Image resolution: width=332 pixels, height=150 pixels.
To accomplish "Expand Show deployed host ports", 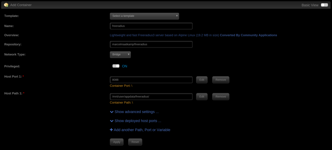I will pyautogui.click(x=136, y=121).
